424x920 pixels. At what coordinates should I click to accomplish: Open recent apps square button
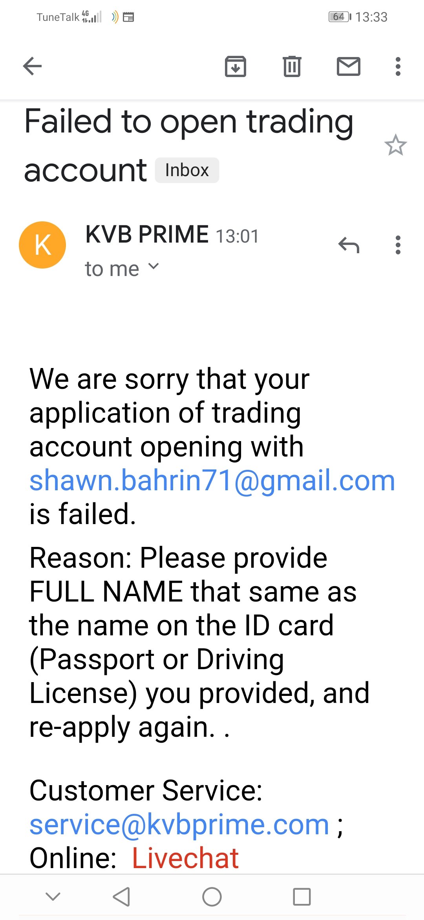302,897
